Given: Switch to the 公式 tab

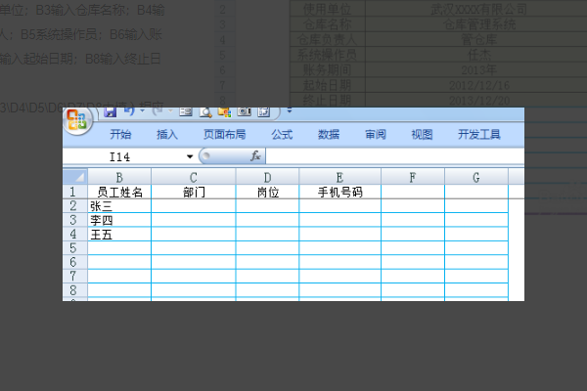Looking at the screenshot, I should (x=282, y=134).
